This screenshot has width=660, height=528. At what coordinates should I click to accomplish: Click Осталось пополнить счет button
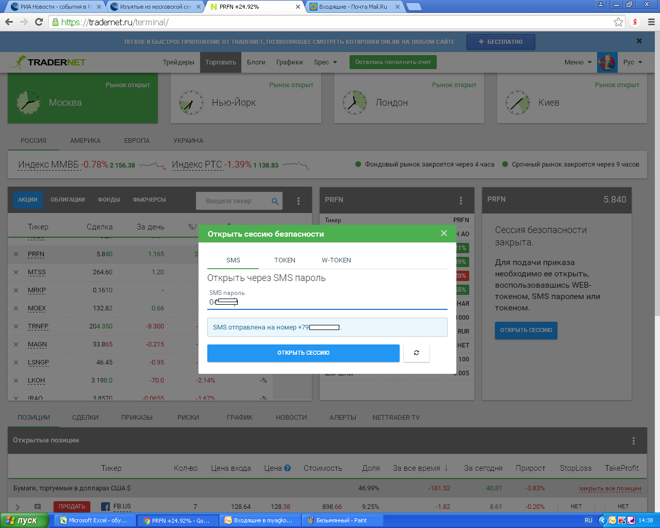(393, 62)
